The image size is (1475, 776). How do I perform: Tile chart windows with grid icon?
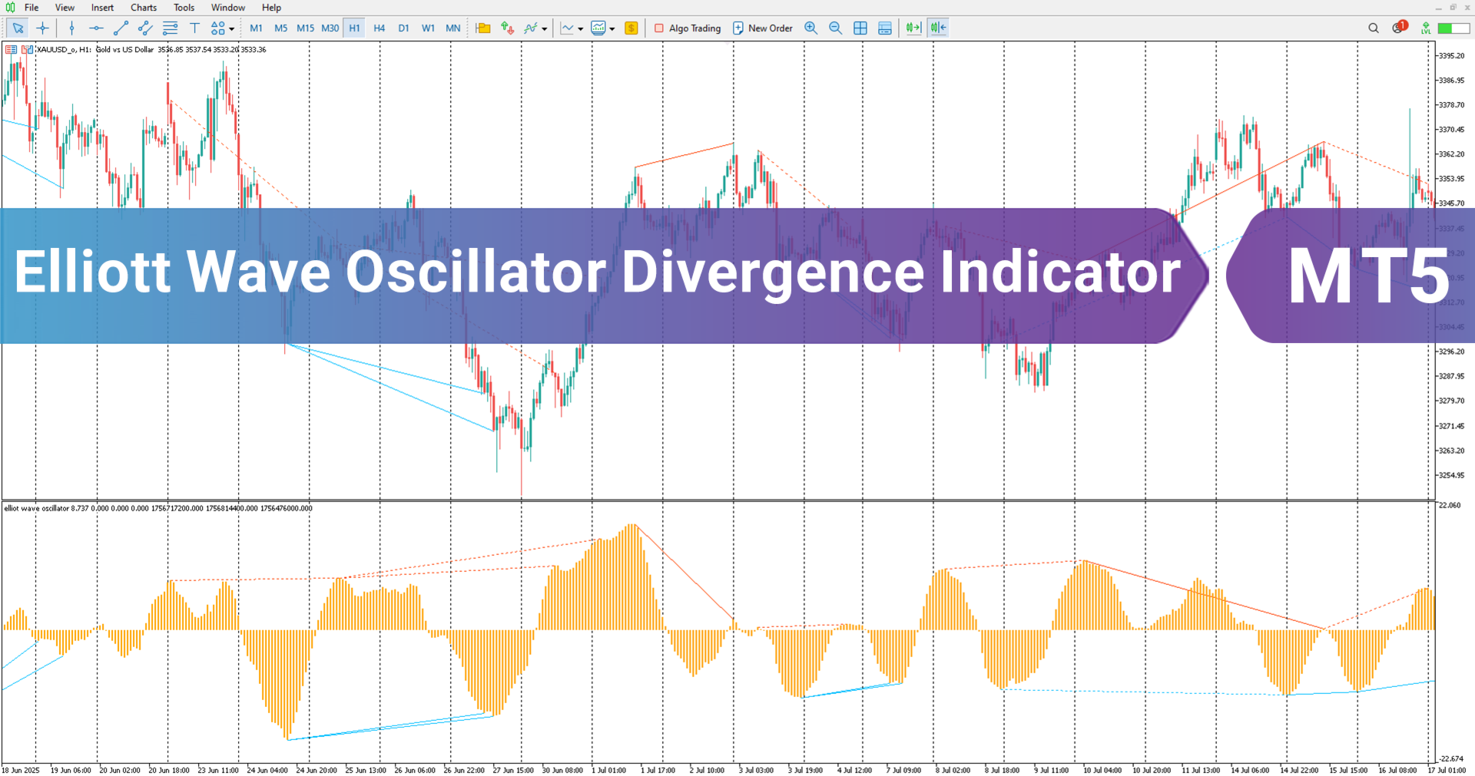860,28
